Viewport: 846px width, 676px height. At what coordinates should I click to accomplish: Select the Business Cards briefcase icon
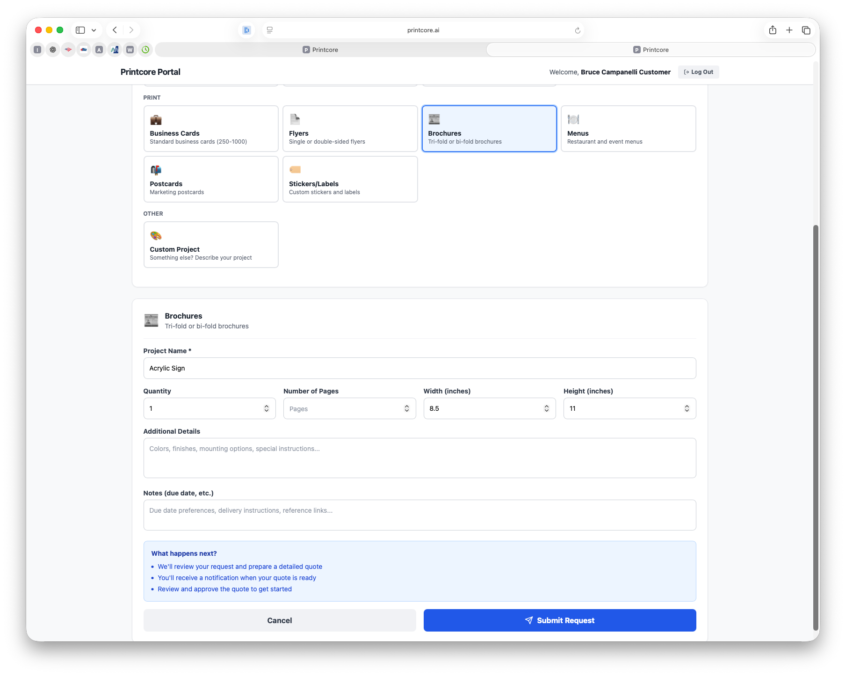point(156,119)
